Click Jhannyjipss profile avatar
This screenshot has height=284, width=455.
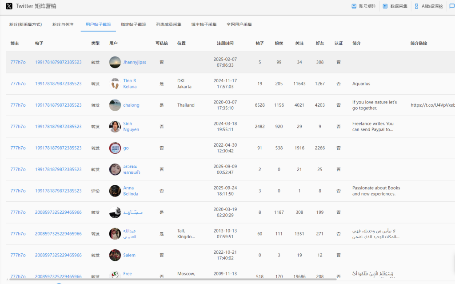click(115, 62)
